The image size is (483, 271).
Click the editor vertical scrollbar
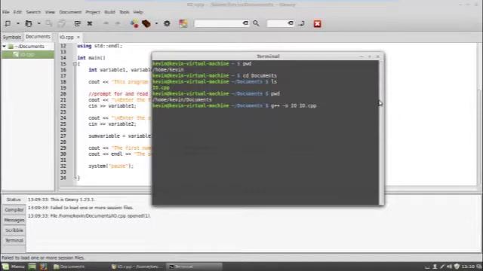click(479, 114)
